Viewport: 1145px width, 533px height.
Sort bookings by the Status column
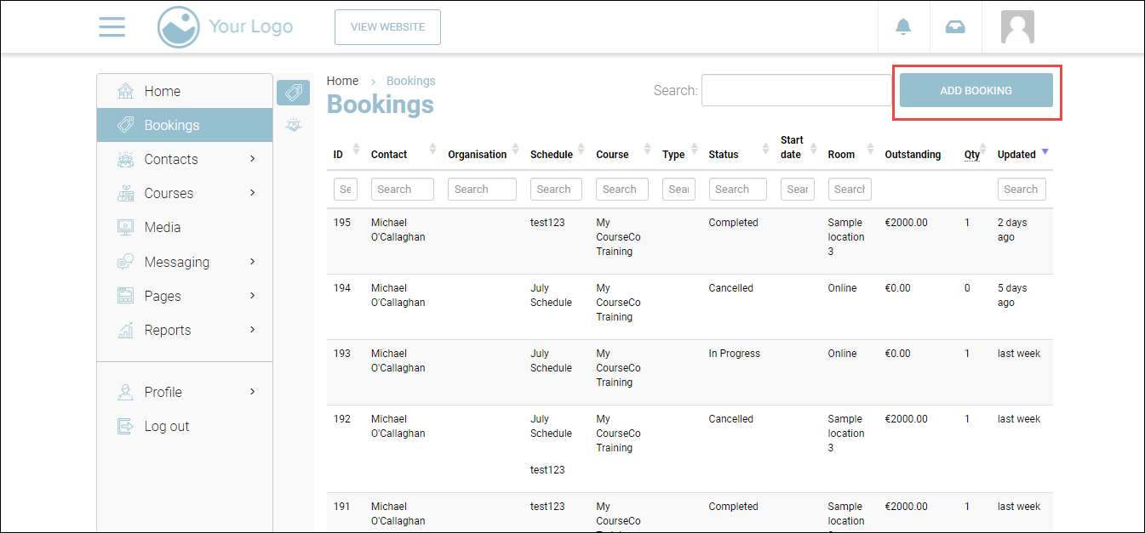(724, 155)
